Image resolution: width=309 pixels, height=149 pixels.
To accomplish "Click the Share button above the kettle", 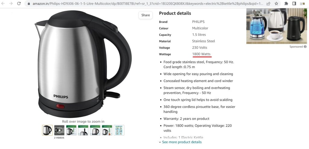I will click(145, 15).
